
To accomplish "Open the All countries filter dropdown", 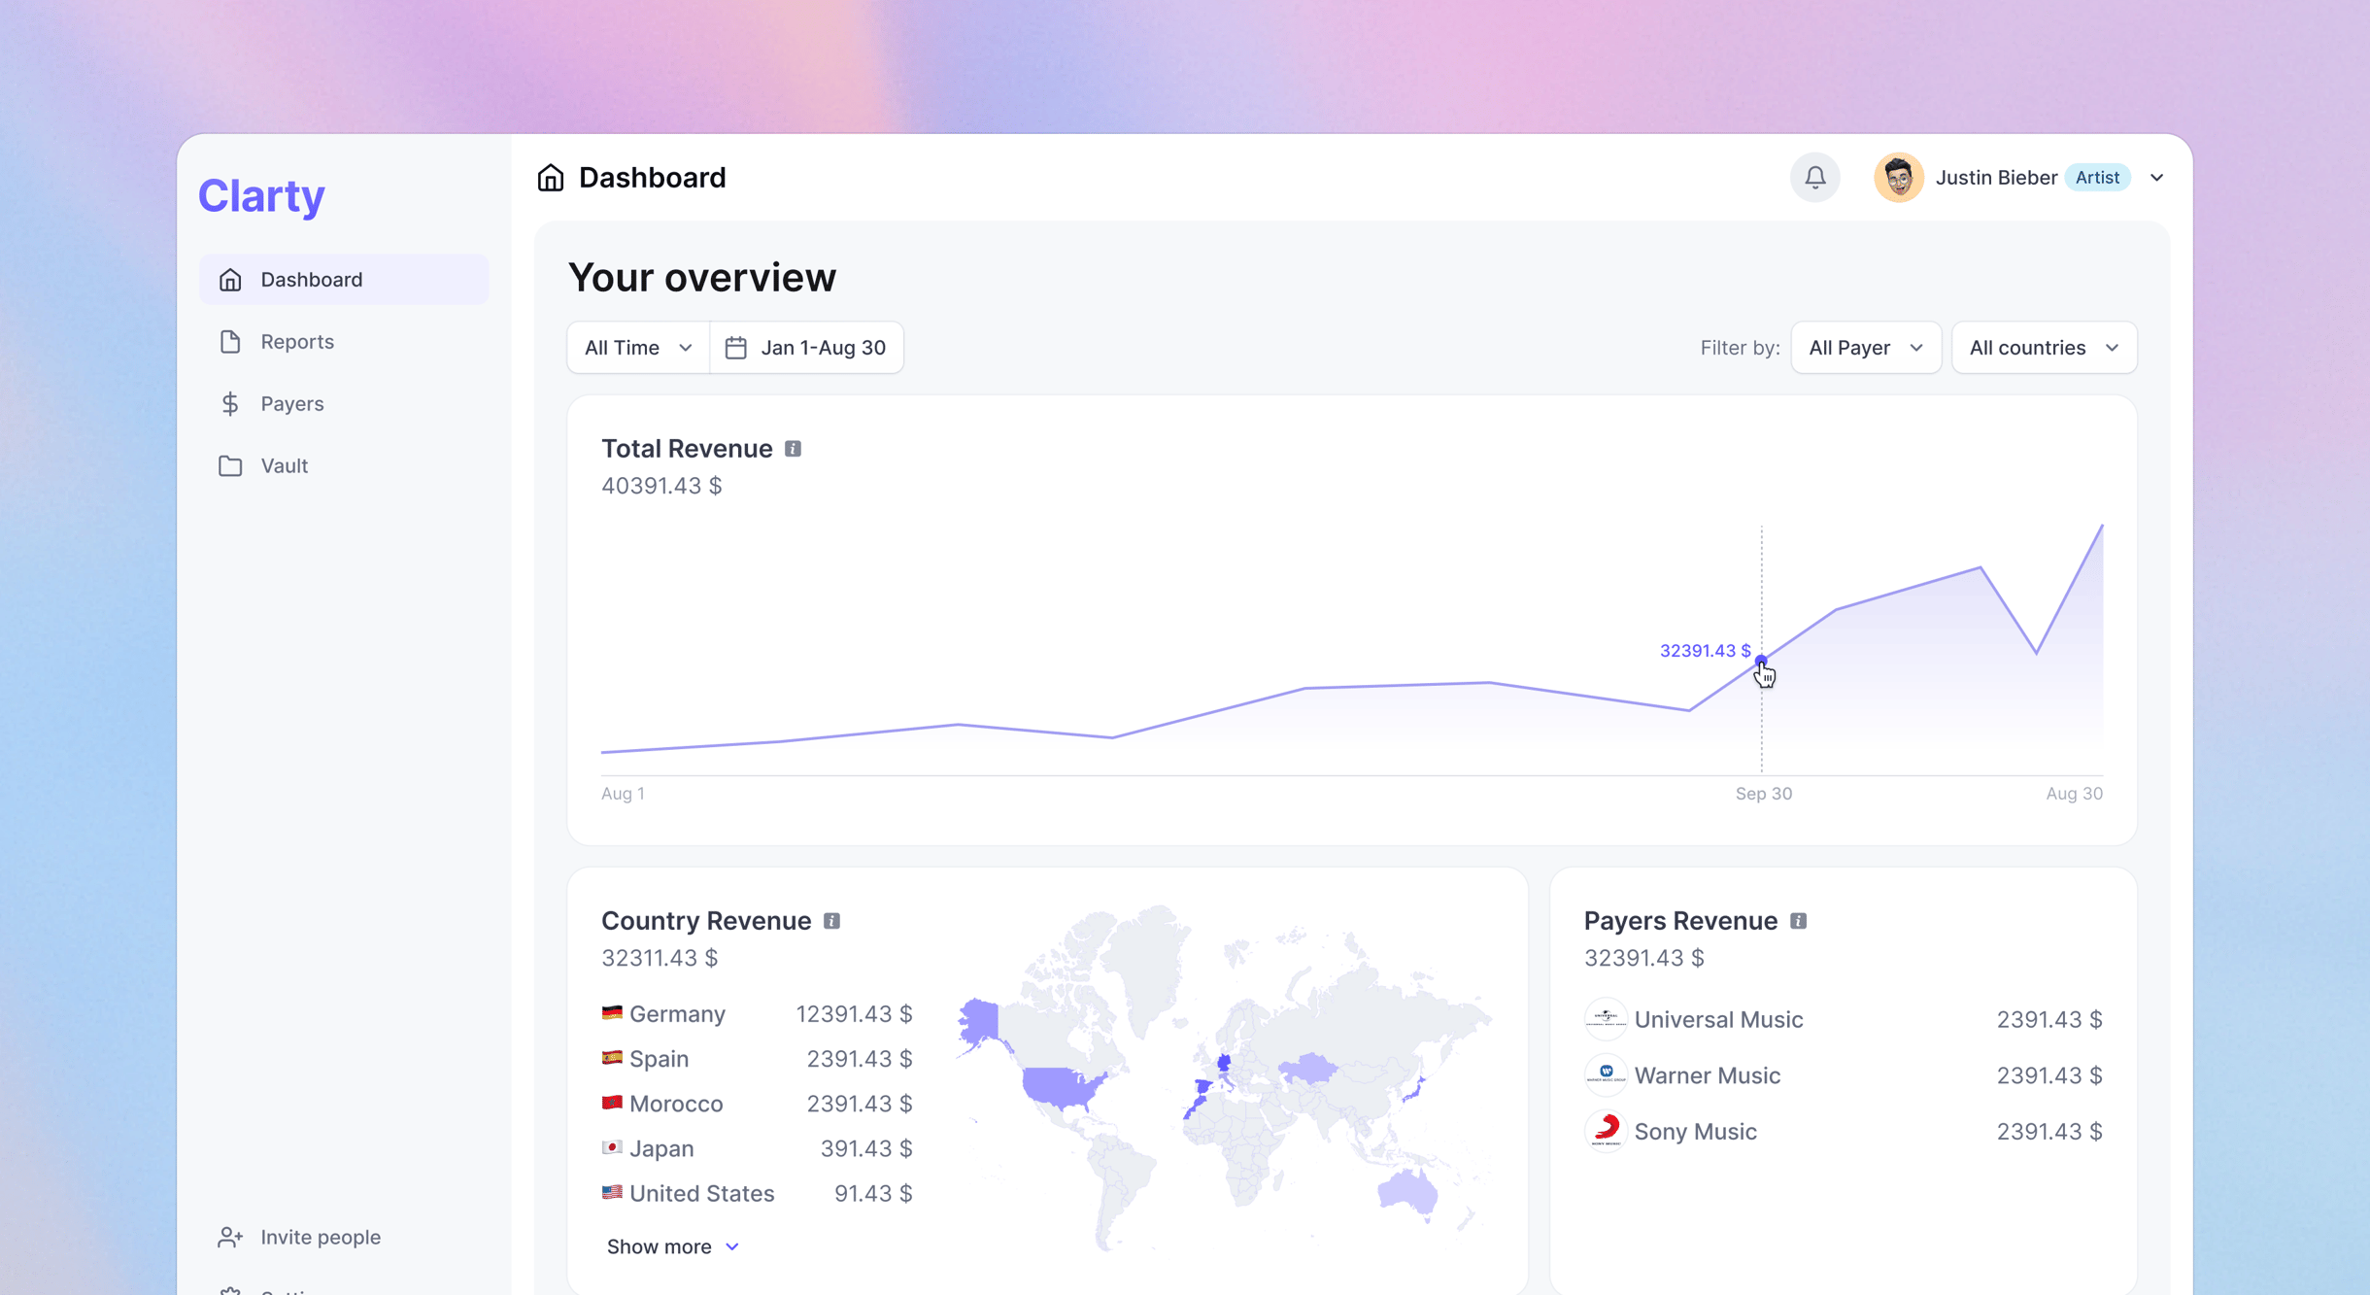I will (x=2044, y=348).
